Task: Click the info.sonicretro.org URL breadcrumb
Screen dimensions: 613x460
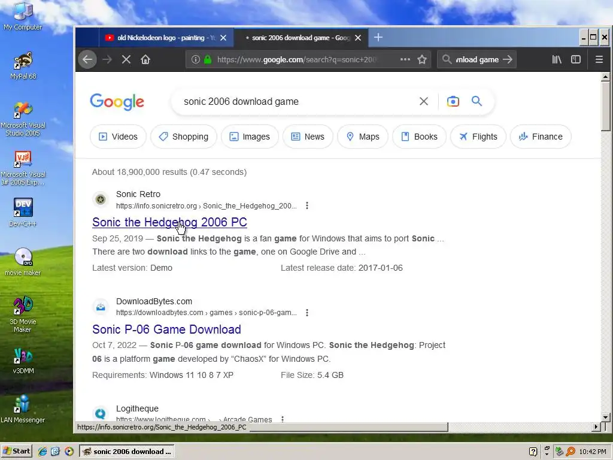Action: pos(207,206)
